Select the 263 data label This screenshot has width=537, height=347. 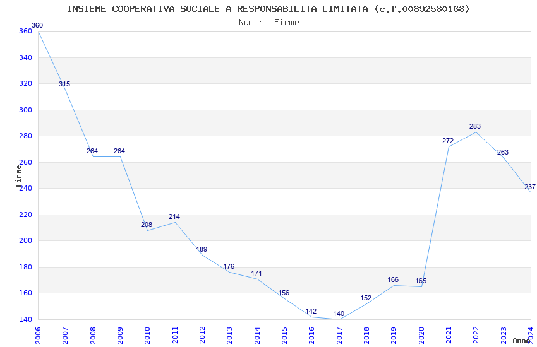pyautogui.click(x=503, y=152)
